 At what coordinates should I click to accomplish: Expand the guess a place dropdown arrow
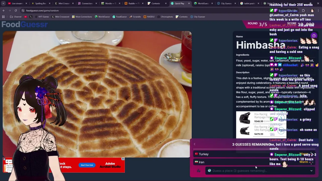(311, 171)
